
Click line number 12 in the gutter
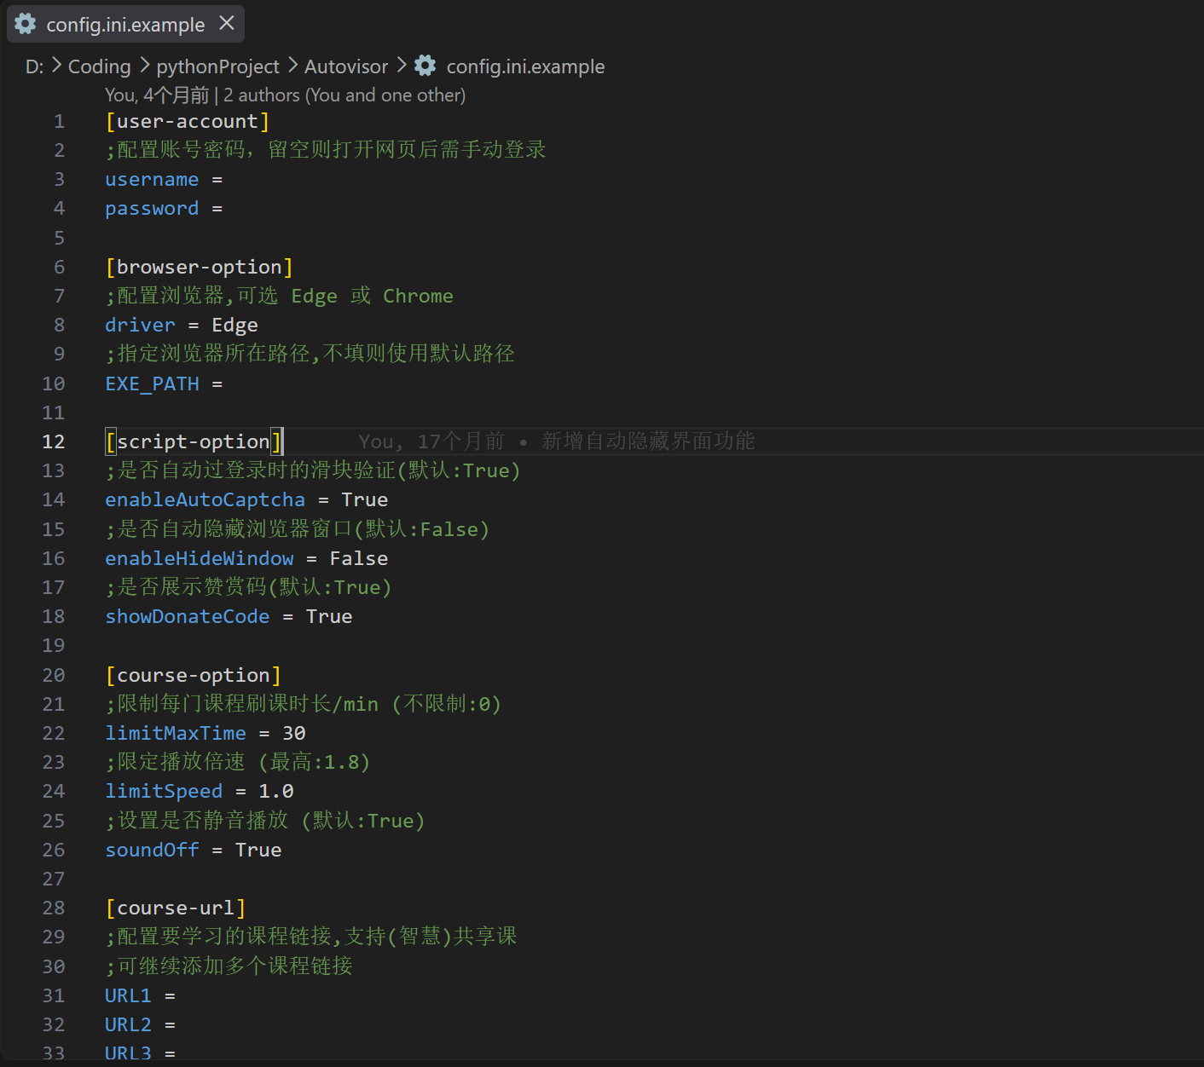click(x=54, y=441)
